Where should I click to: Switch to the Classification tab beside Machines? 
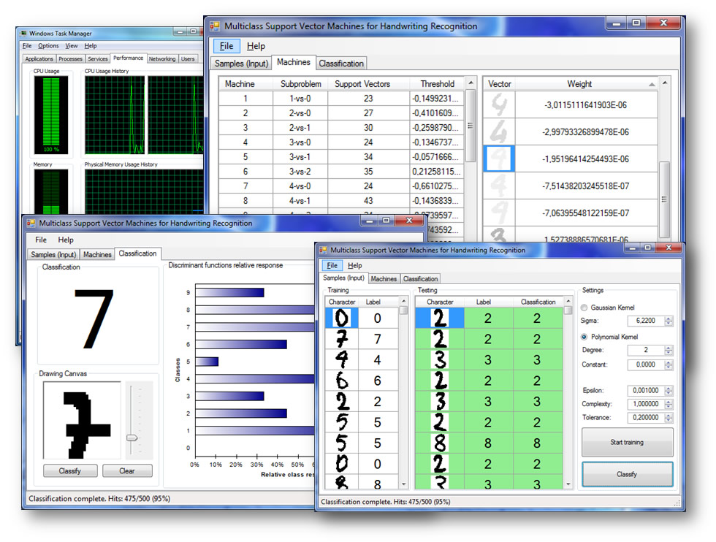pyautogui.click(x=340, y=64)
